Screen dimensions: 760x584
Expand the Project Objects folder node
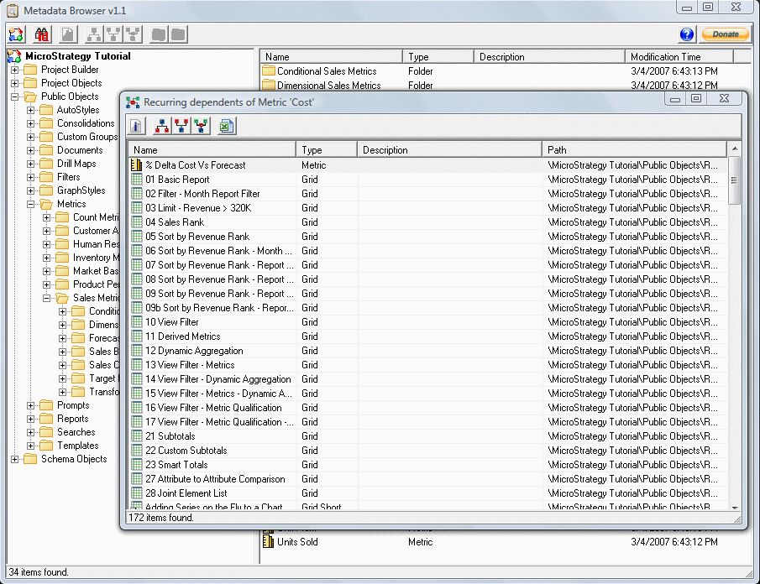[x=14, y=83]
